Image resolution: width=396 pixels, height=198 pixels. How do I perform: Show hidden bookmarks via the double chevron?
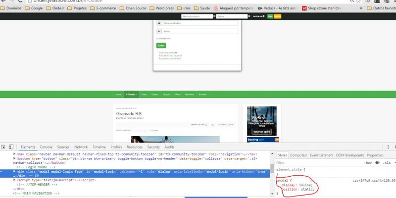point(361,8)
